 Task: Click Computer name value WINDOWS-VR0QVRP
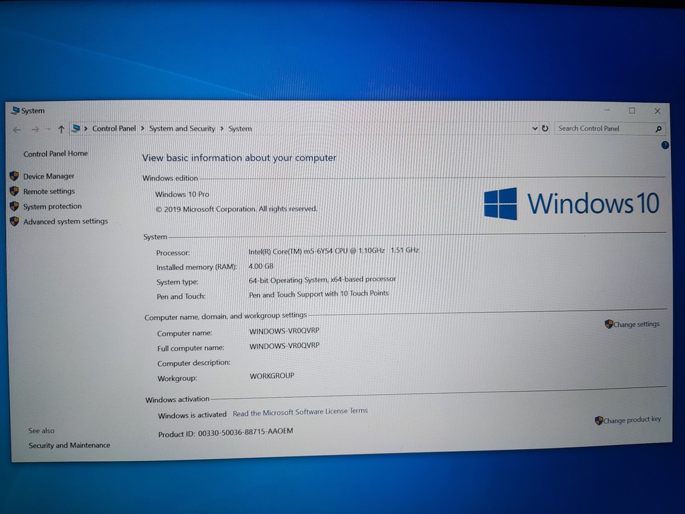pyautogui.click(x=284, y=331)
